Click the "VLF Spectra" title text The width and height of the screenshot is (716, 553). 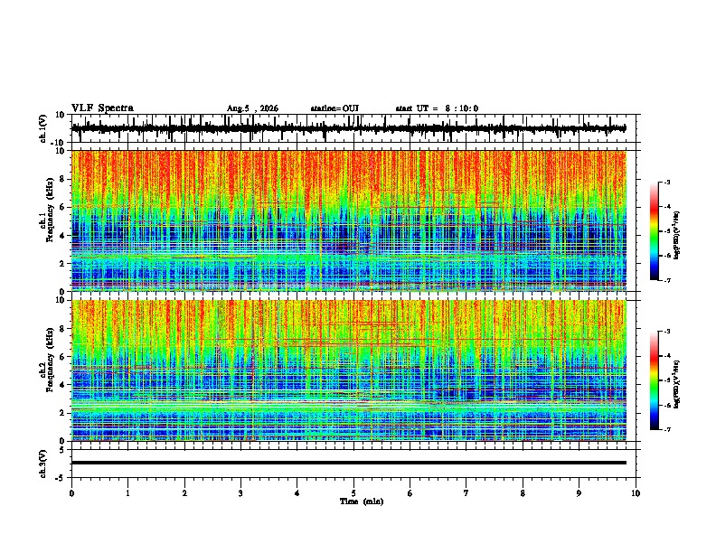(102, 108)
